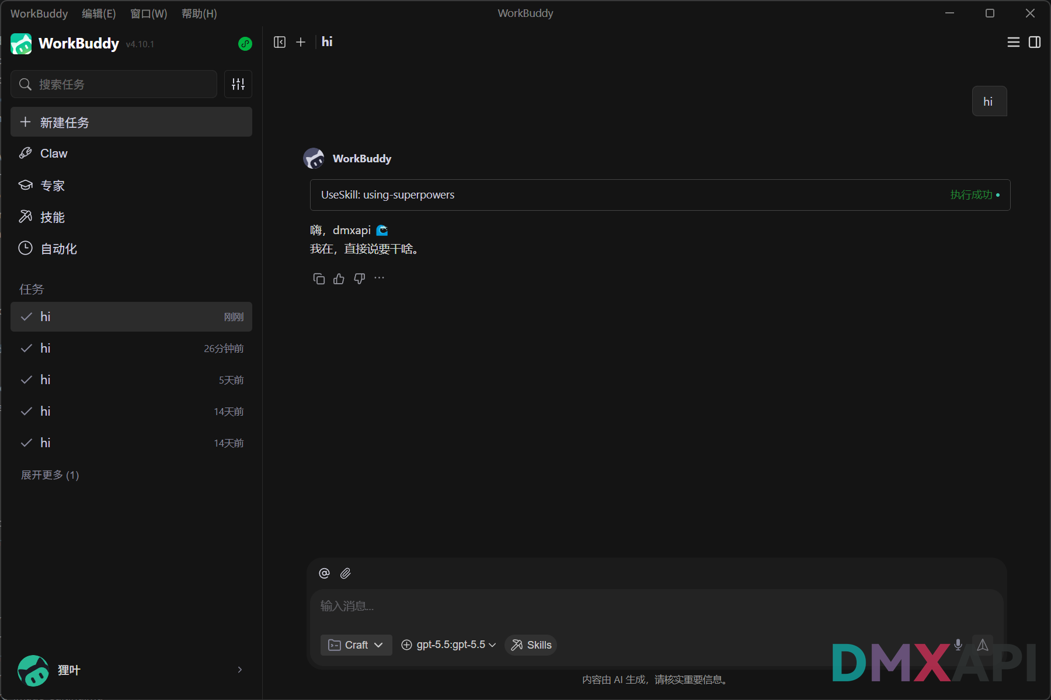Screen dimensions: 1051x700
Task: Open a new chat with plus icon
Action: [301, 42]
